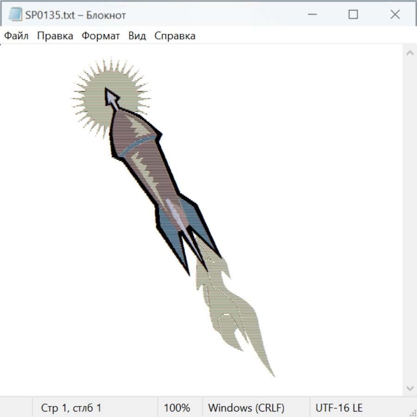This screenshot has width=417, height=417.
Task: Click the Windows (CRLF) line ending indicator
Action: [246, 408]
